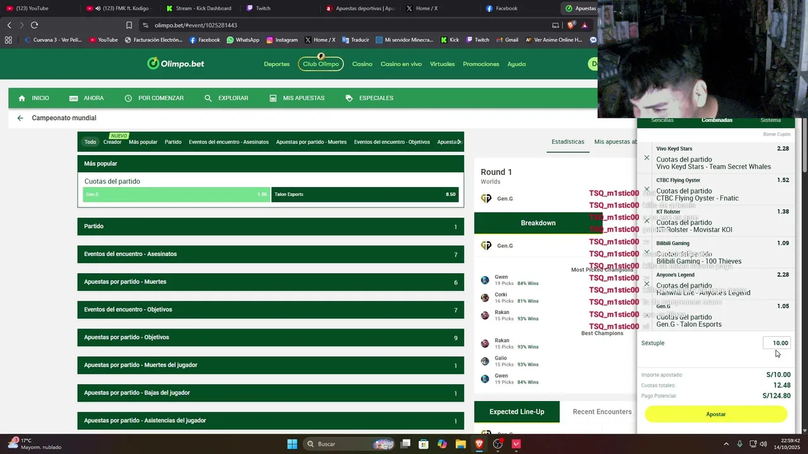Image resolution: width=808 pixels, height=454 pixels.
Task: Open the WhatsApp bookmark
Action: click(x=242, y=40)
